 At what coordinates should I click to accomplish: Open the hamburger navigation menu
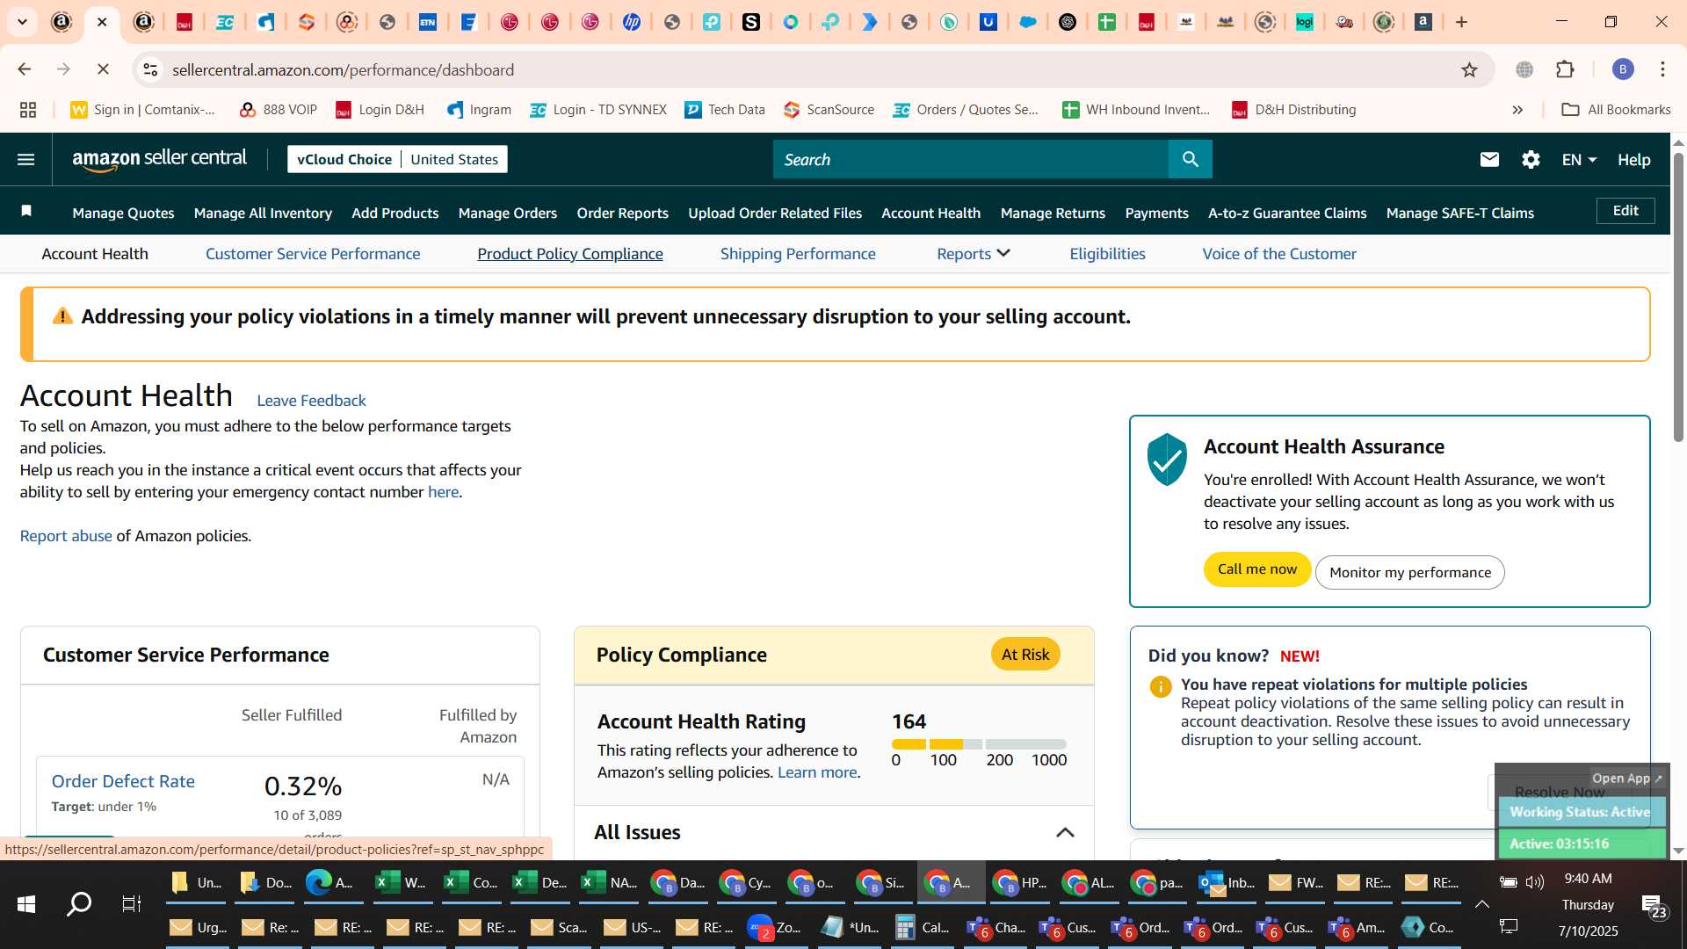coord(26,159)
